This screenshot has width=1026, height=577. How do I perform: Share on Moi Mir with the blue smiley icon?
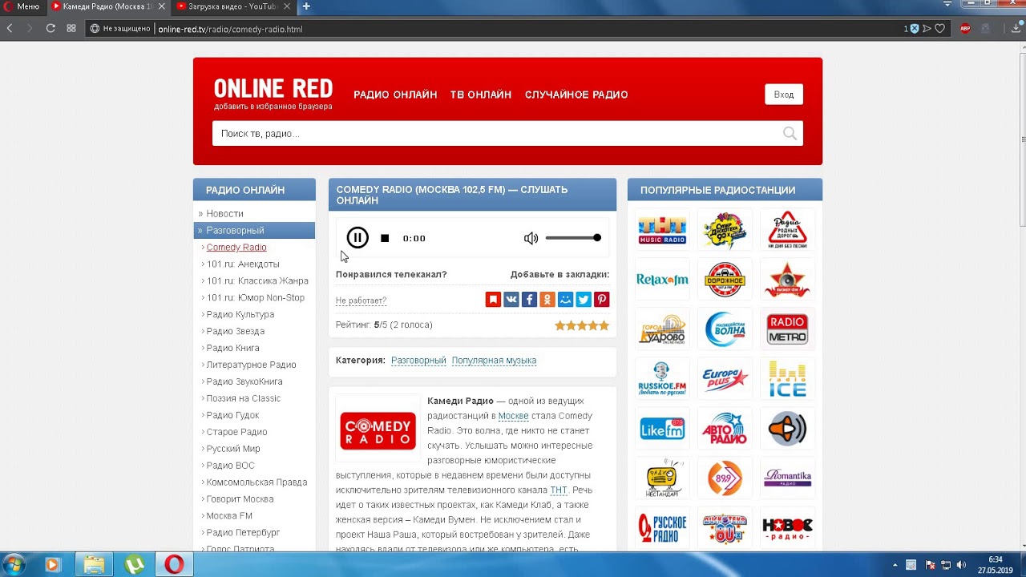[x=565, y=300]
